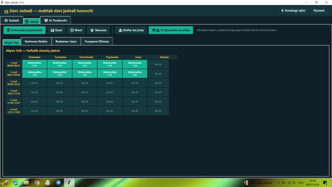The width and height of the screenshot is (332, 187).
Task: Open Telegram from the taskbar
Action: point(58,183)
